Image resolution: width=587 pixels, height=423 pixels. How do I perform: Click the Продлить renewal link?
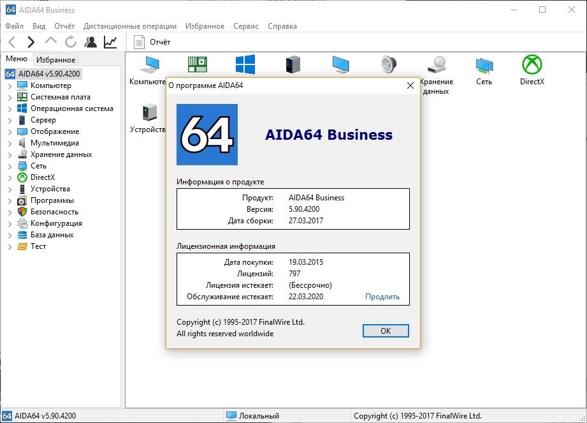tap(382, 297)
